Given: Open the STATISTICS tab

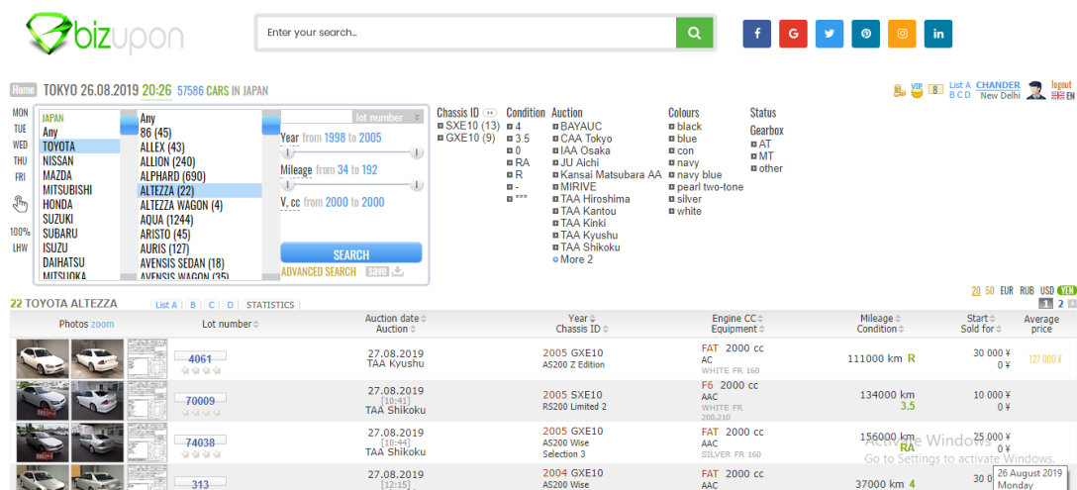Looking at the screenshot, I should (270, 305).
